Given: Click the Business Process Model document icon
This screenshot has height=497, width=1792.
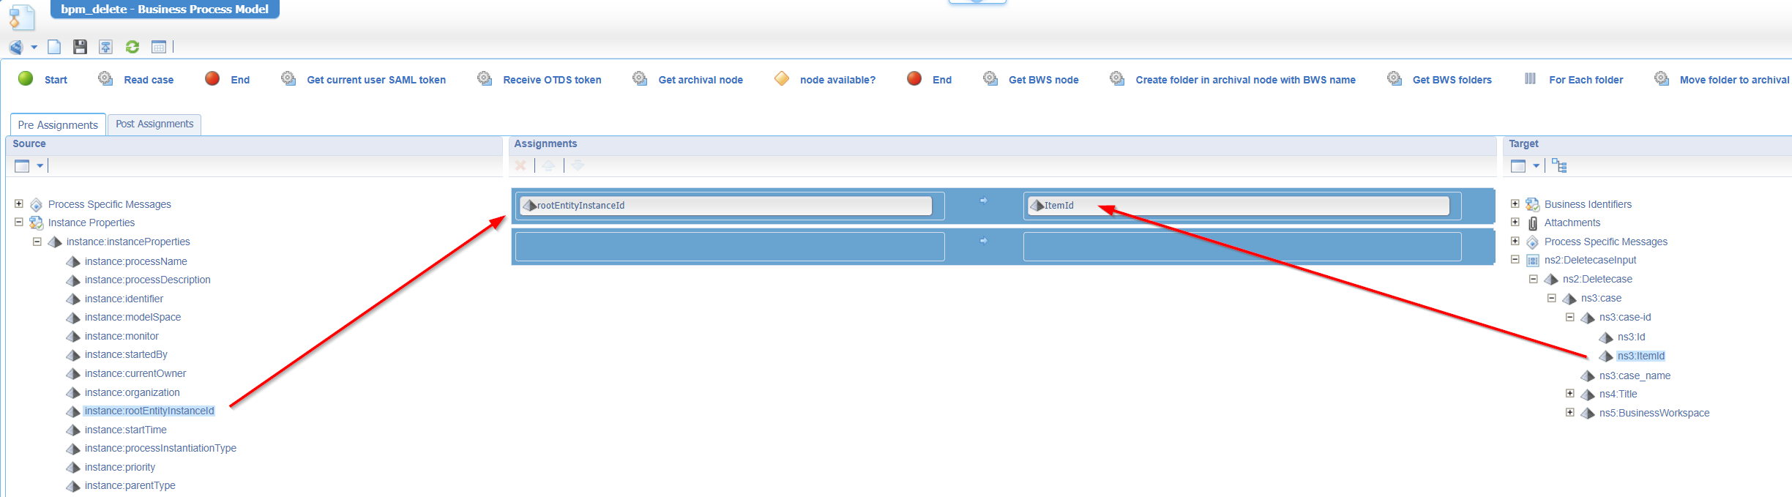Looking at the screenshot, I should click(22, 16).
